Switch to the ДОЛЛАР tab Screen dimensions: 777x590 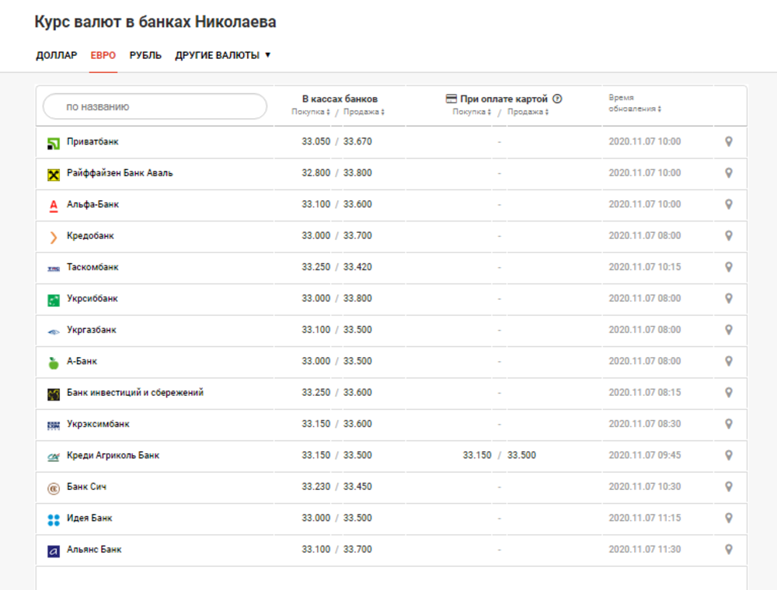[x=57, y=55]
